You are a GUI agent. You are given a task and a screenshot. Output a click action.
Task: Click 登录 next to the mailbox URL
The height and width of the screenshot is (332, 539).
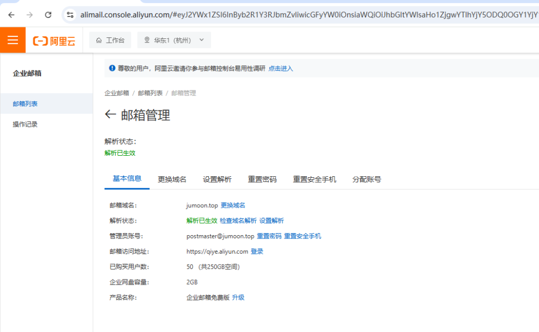[x=257, y=251]
